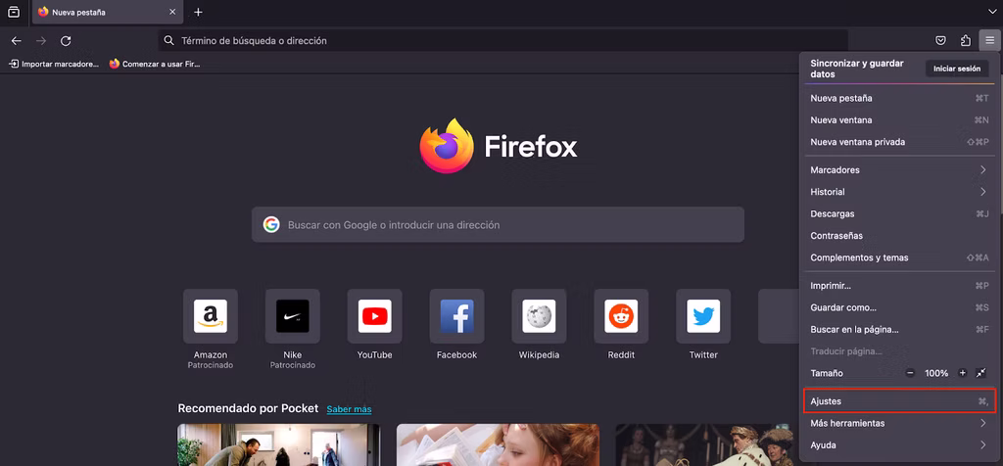Select Ajustes in the menu
This screenshot has width=1003, height=466.
coord(899,401)
